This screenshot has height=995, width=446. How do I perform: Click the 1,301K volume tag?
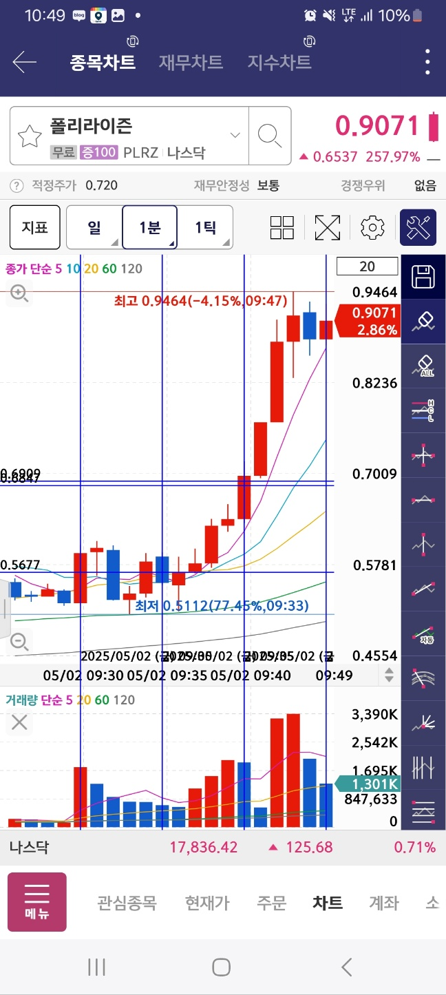(368, 784)
